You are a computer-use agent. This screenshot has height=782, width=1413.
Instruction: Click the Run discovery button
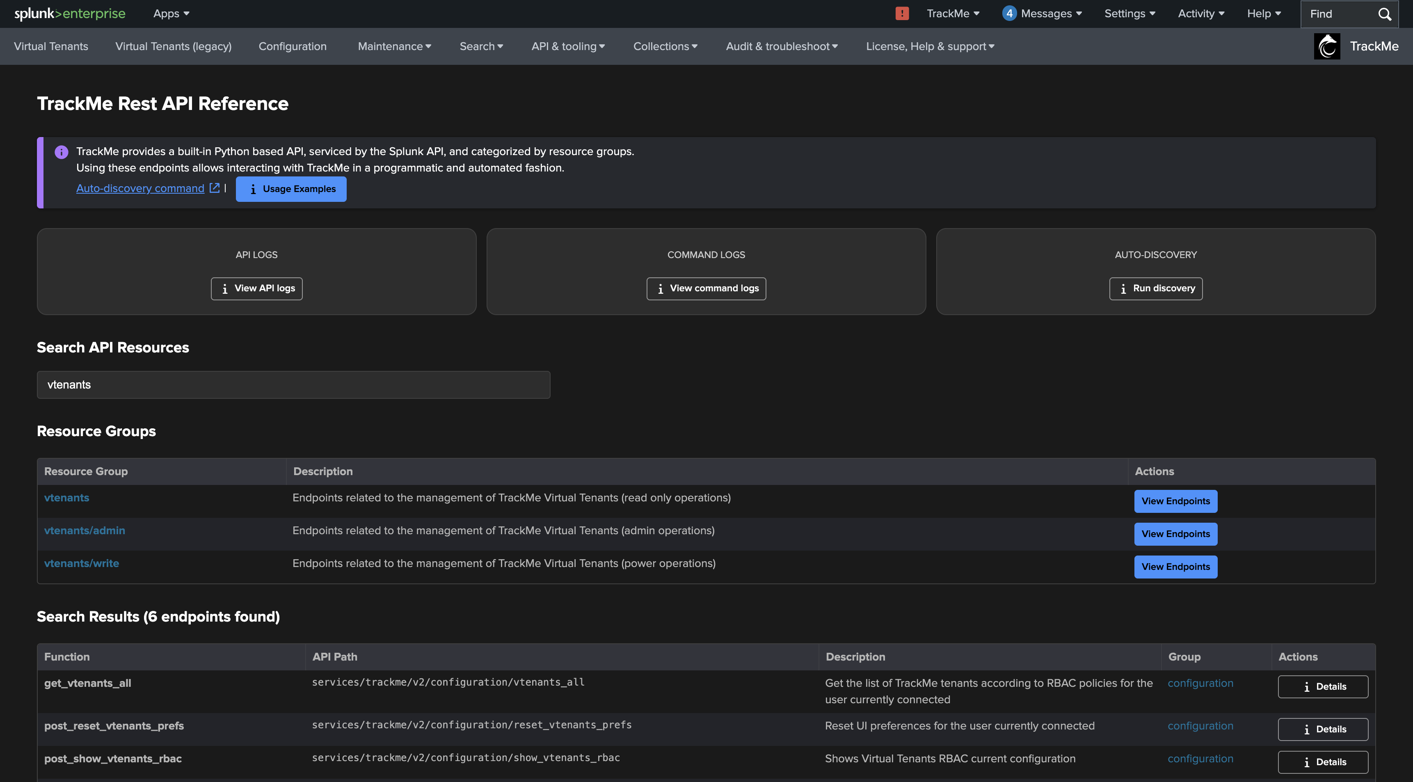click(1156, 288)
